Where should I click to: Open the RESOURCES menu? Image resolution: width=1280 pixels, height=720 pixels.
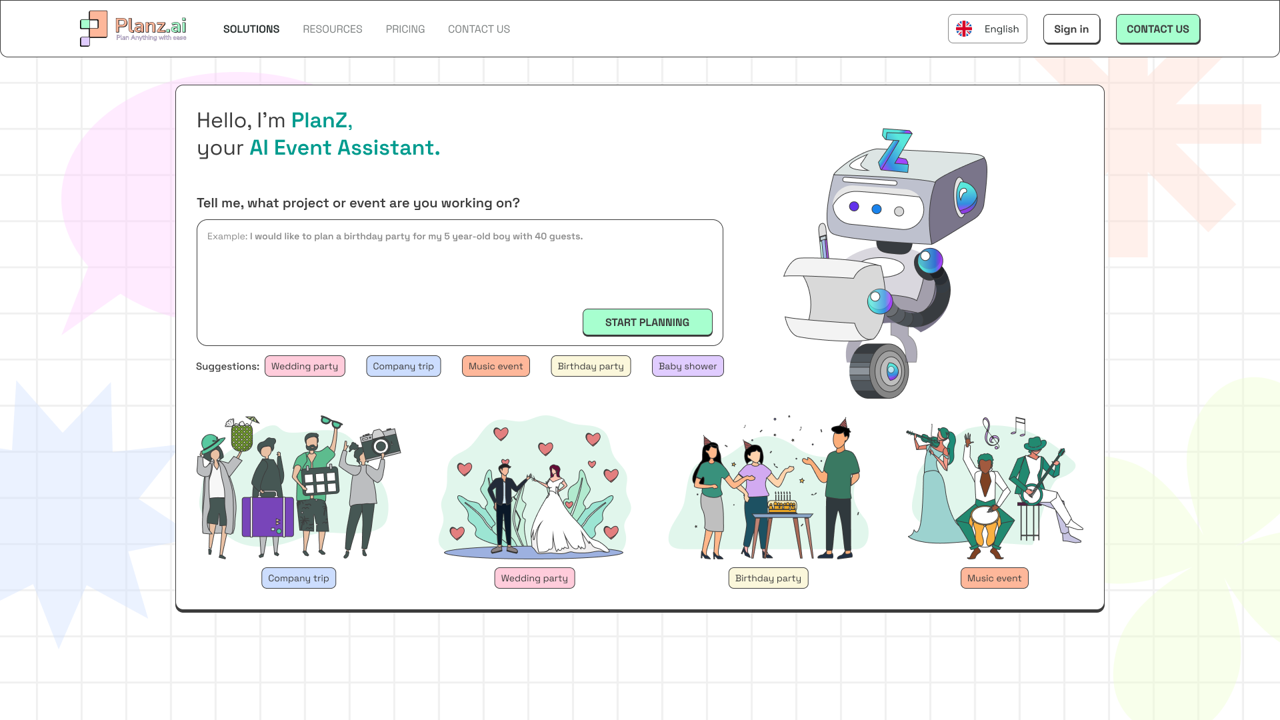(x=333, y=29)
